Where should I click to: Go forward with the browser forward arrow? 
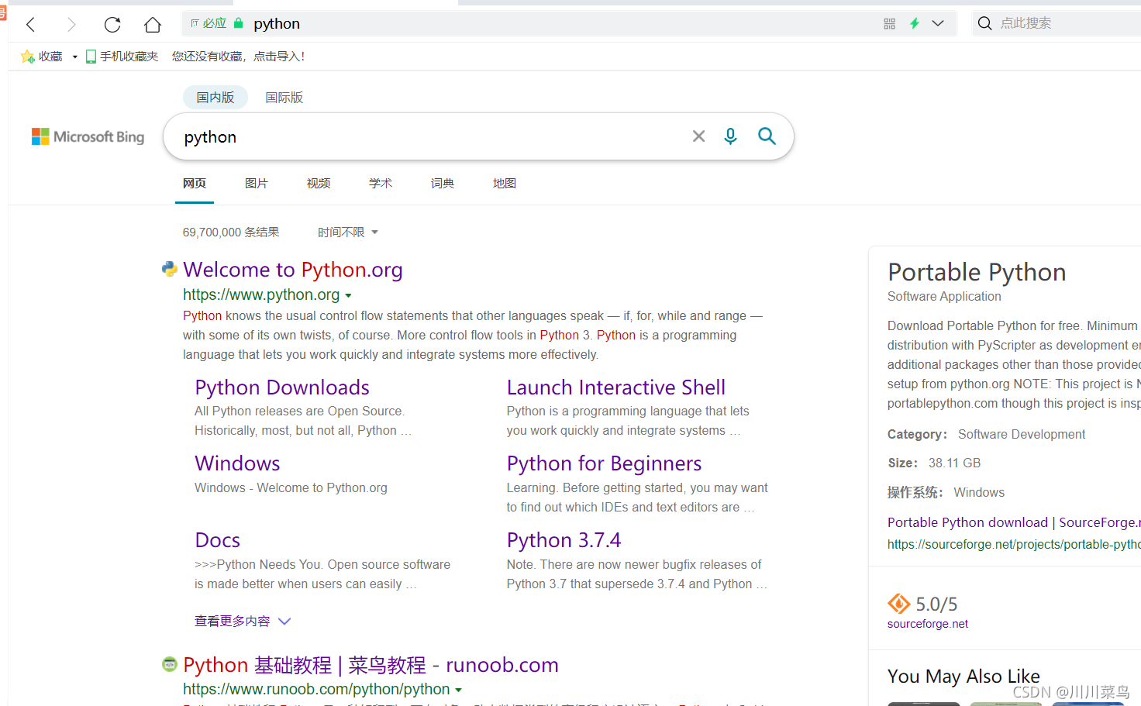[x=71, y=25]
